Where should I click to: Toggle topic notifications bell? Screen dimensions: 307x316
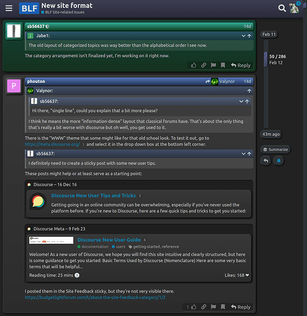pyautogui.click(x=279, y=161)
